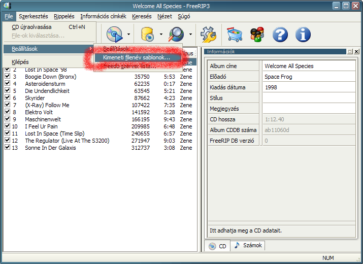Select Beállítások in the File menu
This screenshot has width=363, height=264.
click(x=49, y=49)
